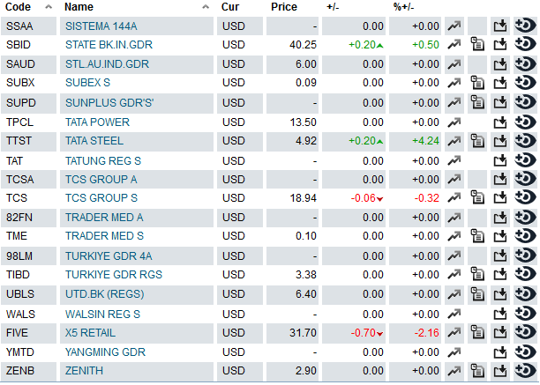Open chart icon for TRADER MED S

click(x=454, y=236)
